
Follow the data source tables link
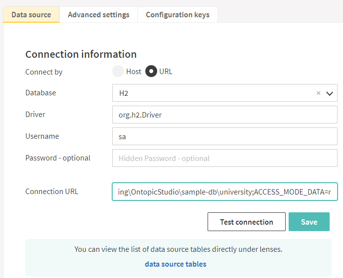coord(175,264)
